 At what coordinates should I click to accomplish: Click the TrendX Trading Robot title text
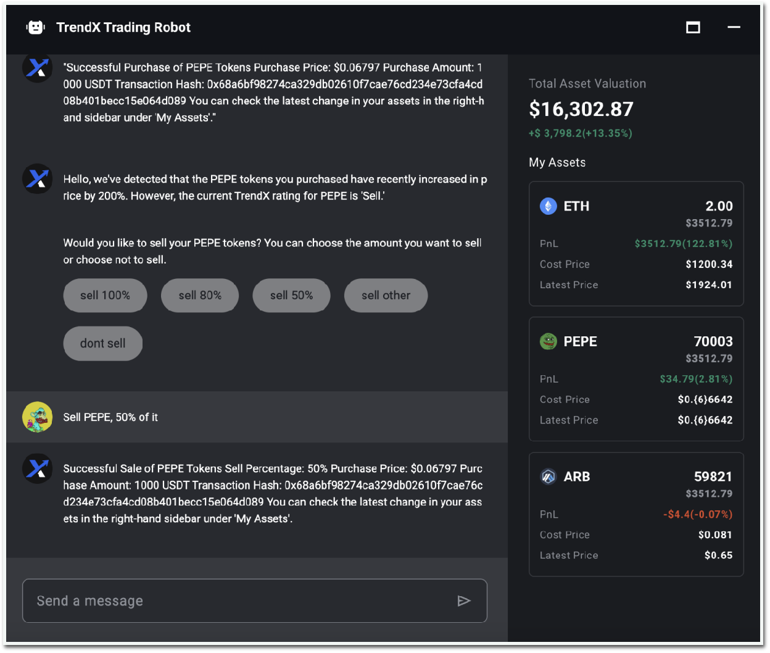click(x=123, y=27)
